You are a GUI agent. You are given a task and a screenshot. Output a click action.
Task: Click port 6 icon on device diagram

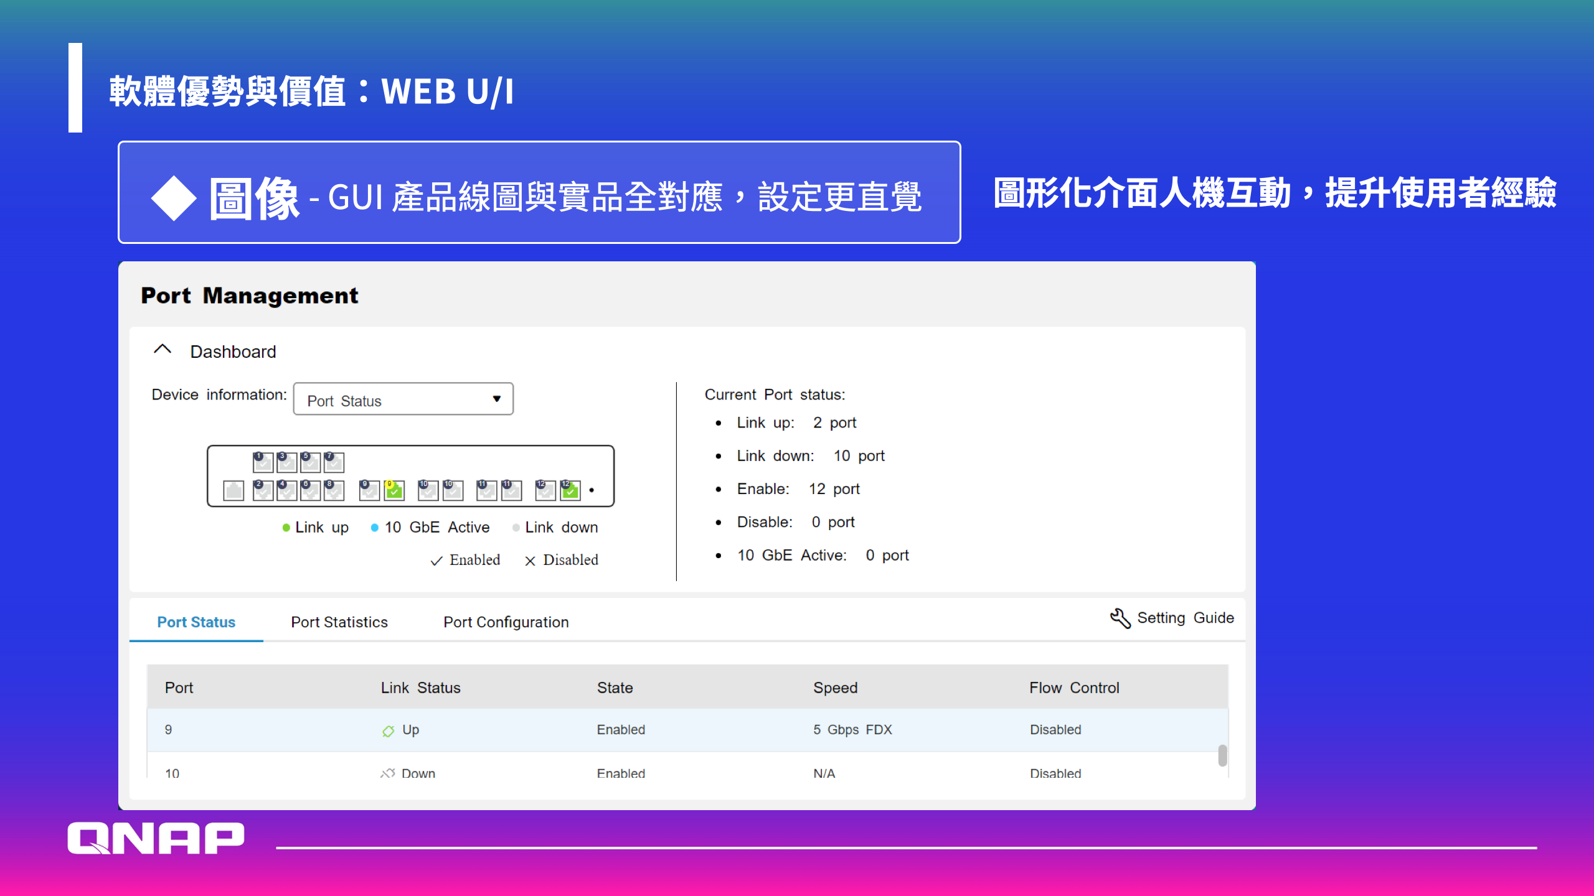click(x=310, y=490)
